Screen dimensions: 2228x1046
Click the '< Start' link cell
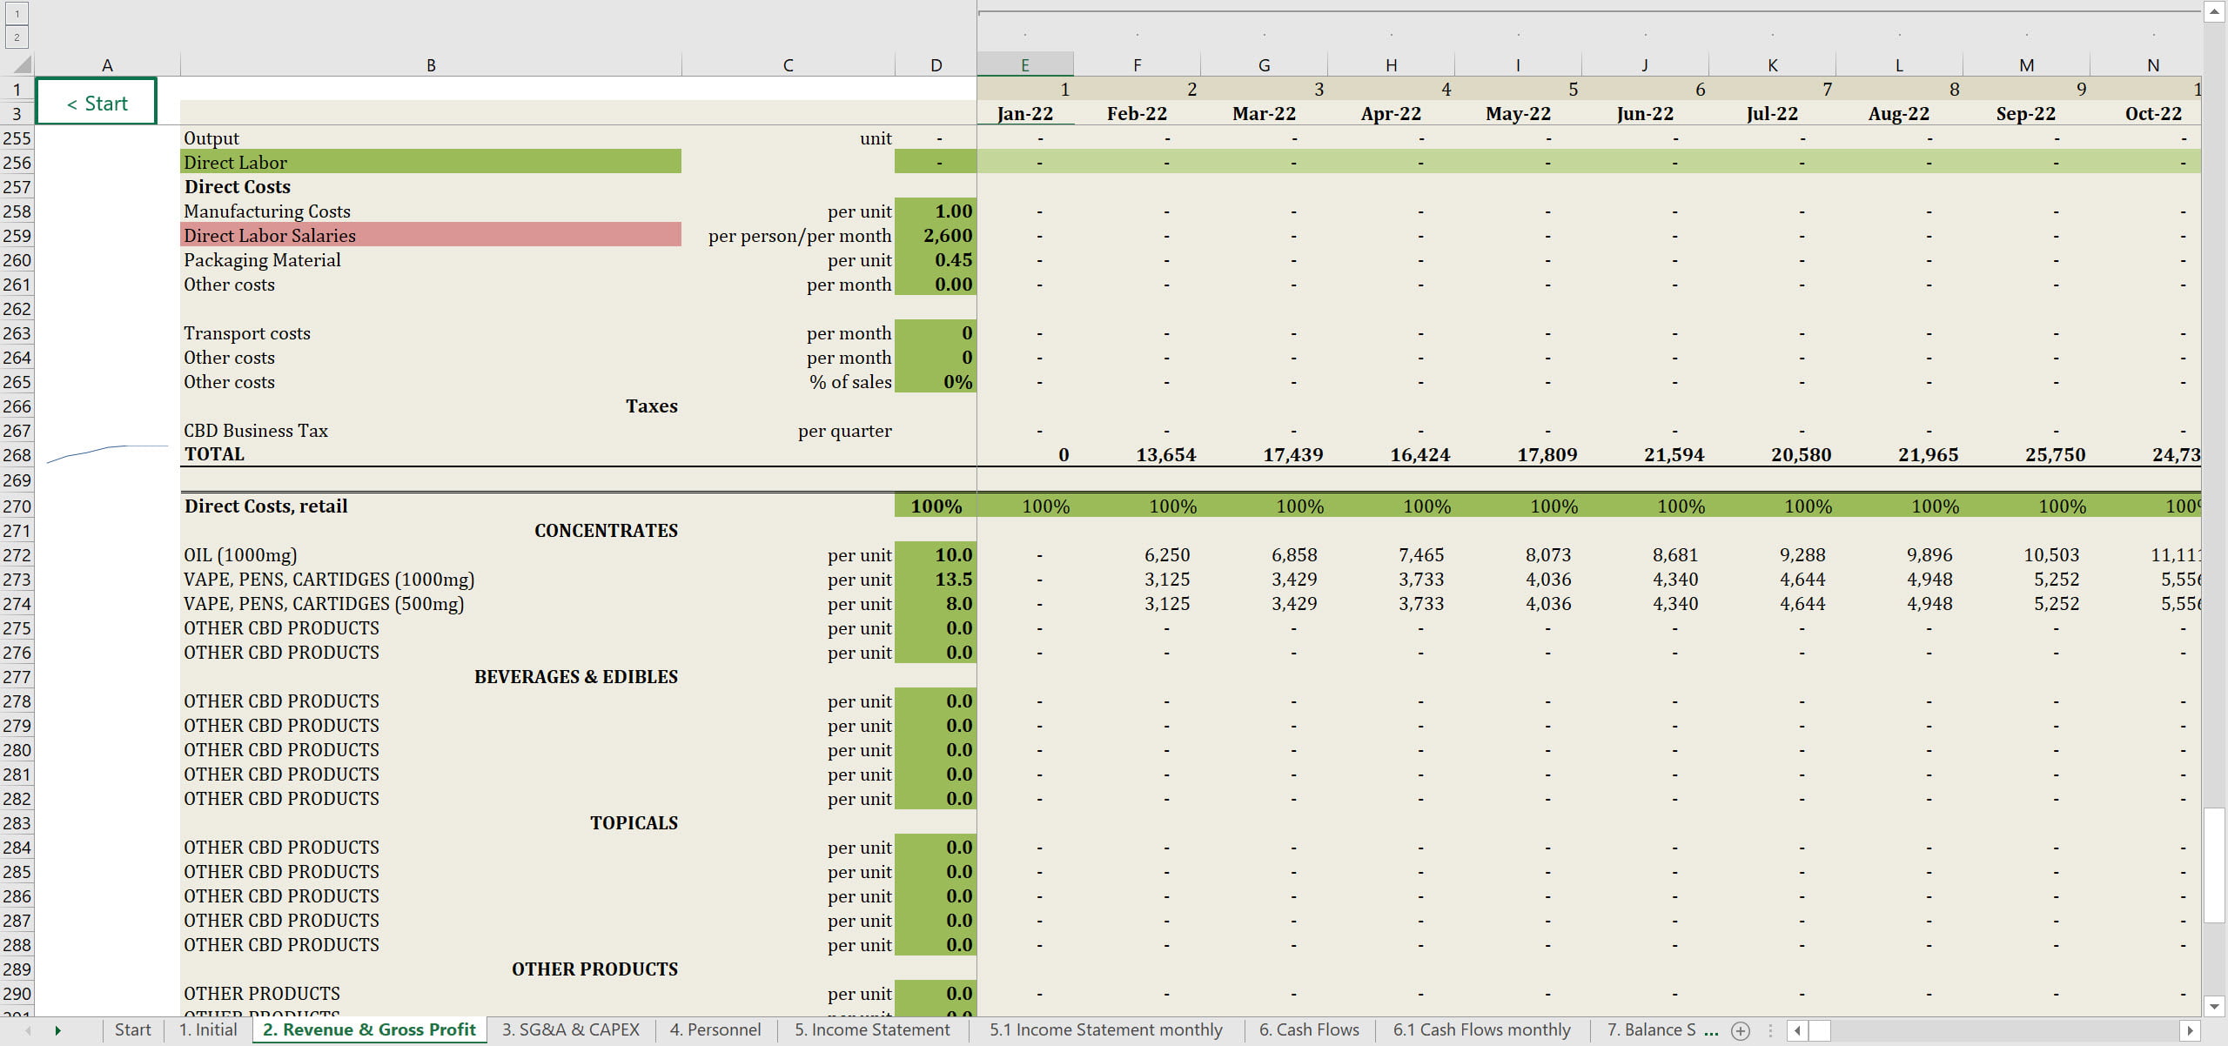coord(97,103)
